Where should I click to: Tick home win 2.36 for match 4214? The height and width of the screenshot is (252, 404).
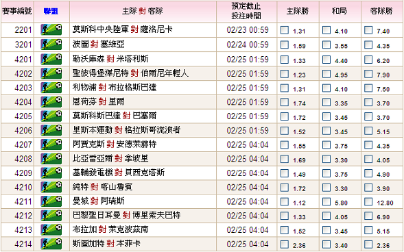click(285, 244)
